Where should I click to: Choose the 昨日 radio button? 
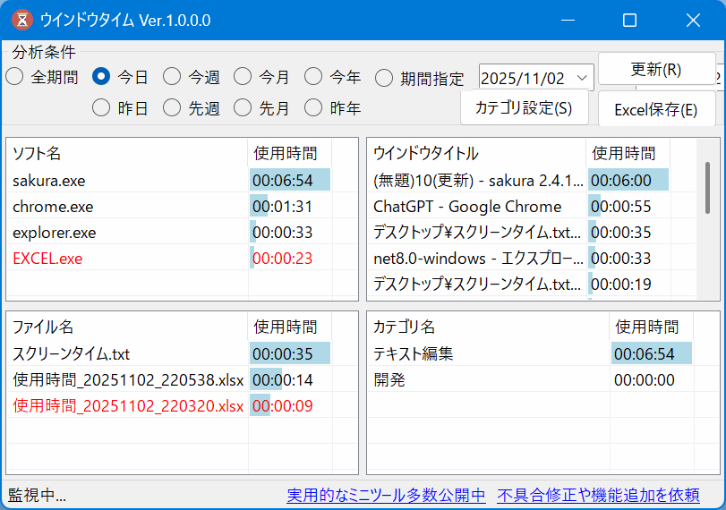(102, 108)
